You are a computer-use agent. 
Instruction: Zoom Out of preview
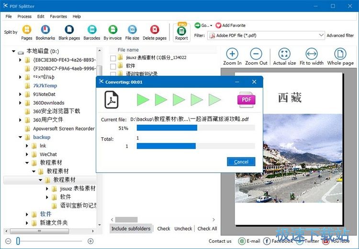(256, 57)
